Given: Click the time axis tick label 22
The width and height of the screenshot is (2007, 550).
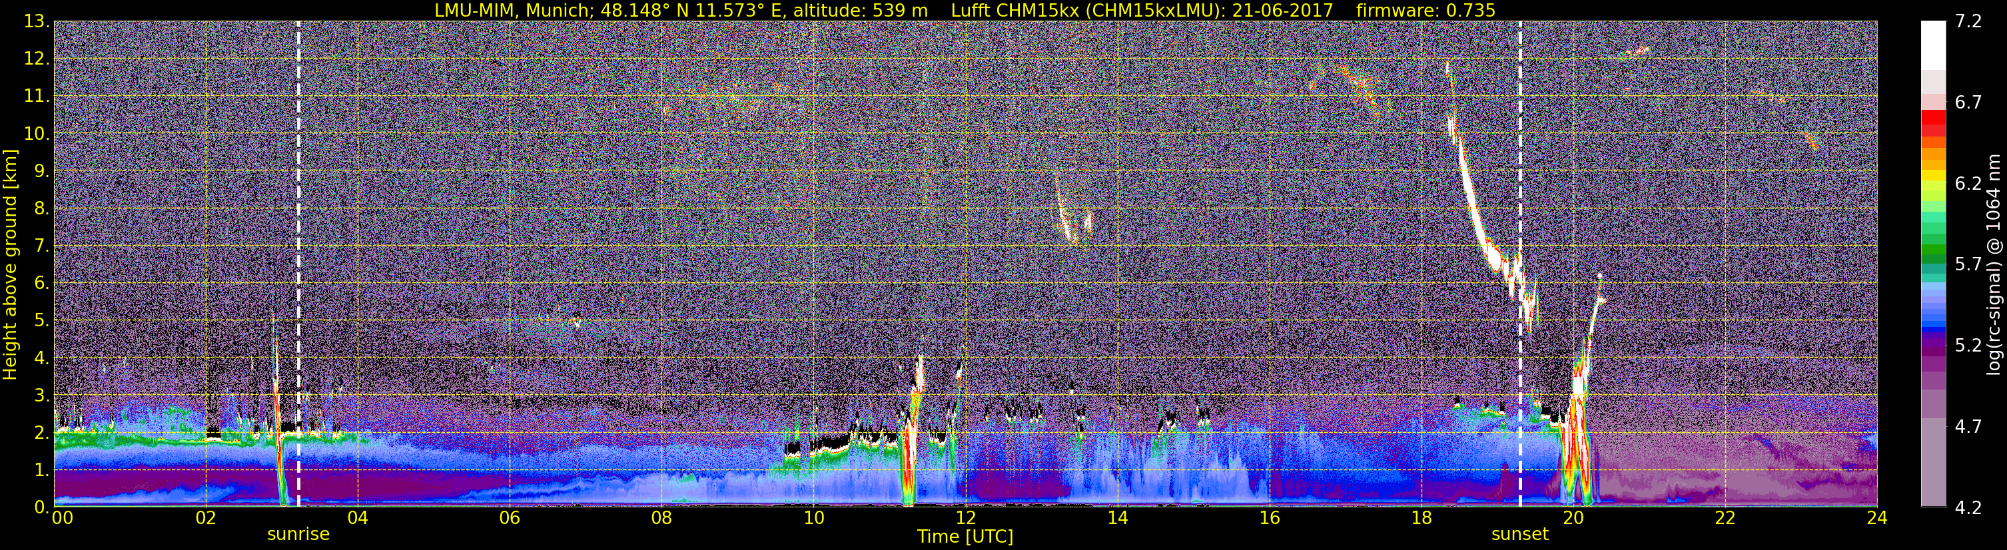Looking at the screenshot, I should [x=1725, y=518].
